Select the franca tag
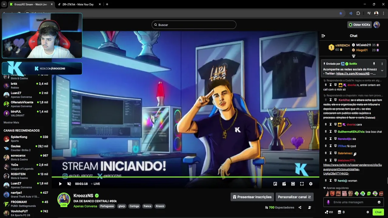The width and height of the screenshot is (388, 218). pyautogui.click(x=147, y=206)
